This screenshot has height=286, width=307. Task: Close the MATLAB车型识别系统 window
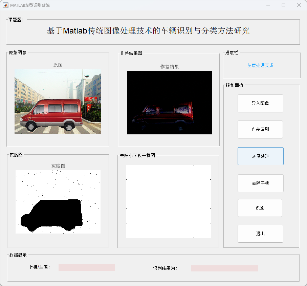299,5
